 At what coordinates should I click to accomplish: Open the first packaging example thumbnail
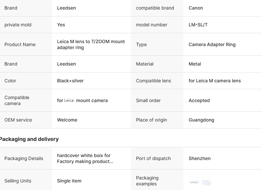pos(194,181)
